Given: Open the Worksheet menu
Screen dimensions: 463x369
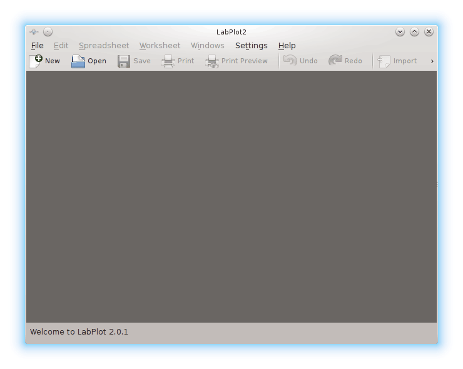Looking at the screenshot, I should (x=160, y=46).
